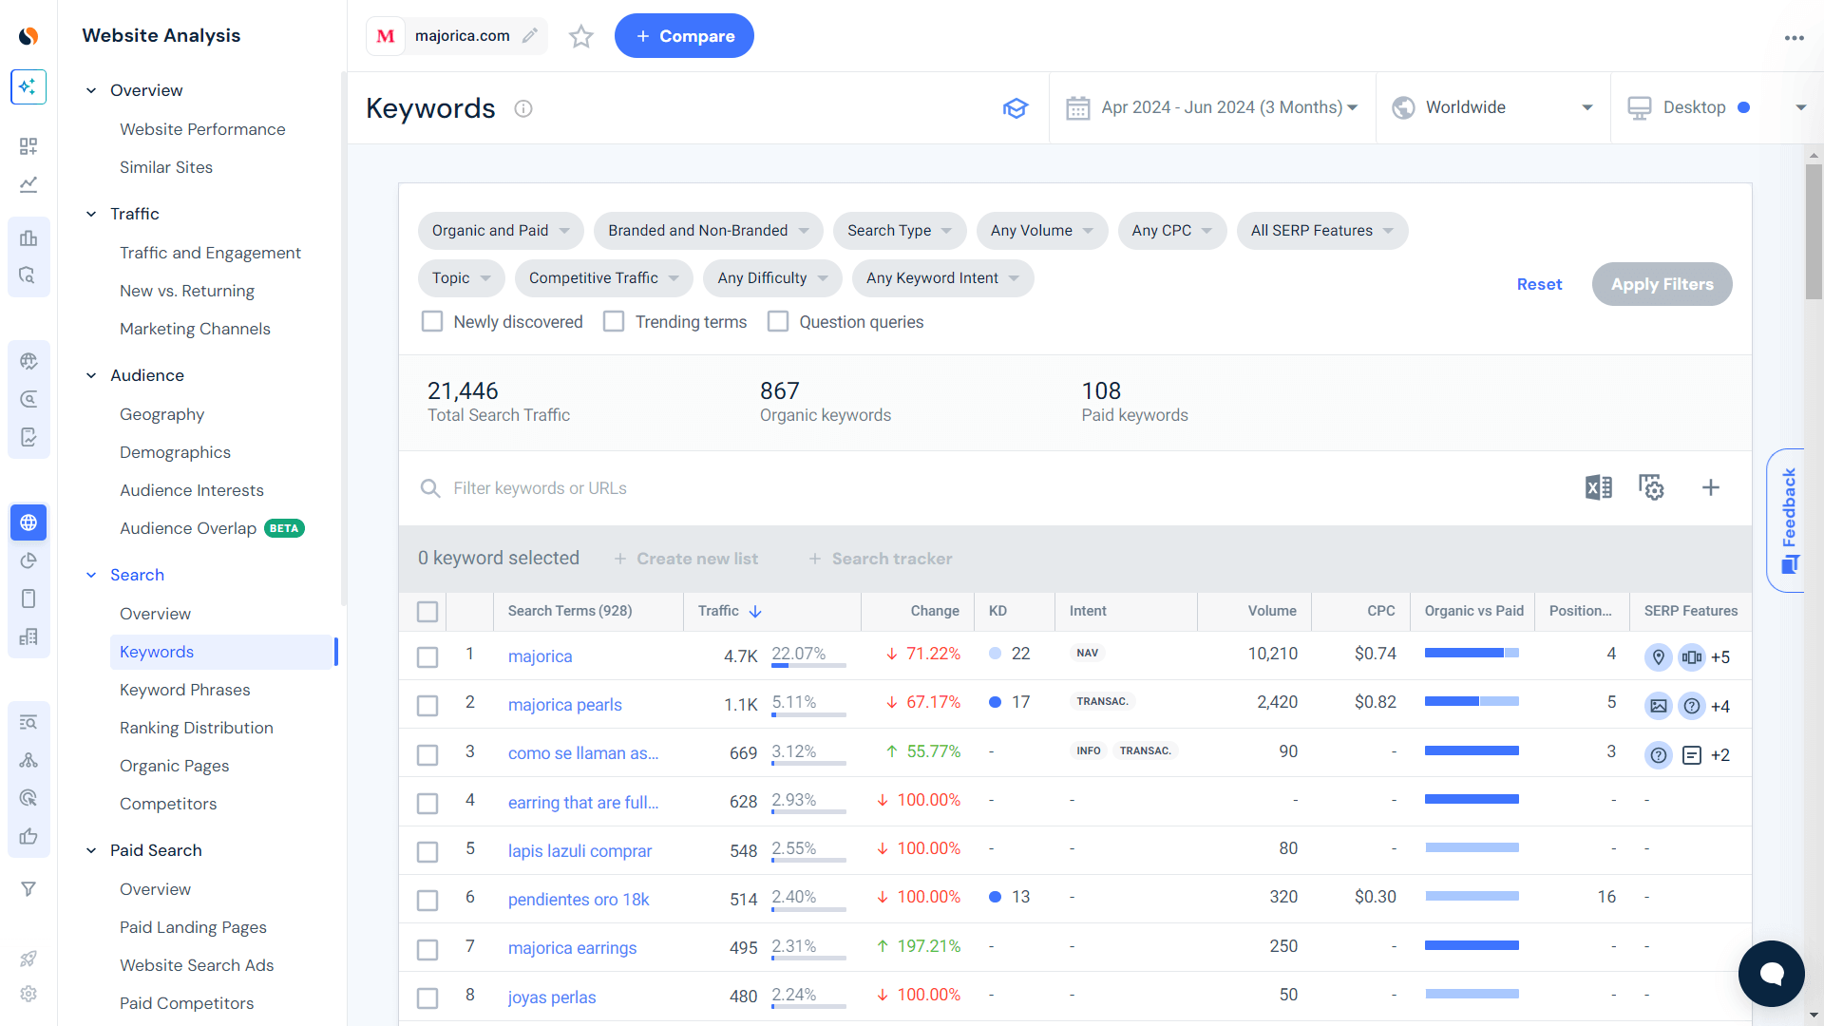Open the All SERP Features dropdown
The width and height of the screenshot is (1824, 1026).
1322,231
